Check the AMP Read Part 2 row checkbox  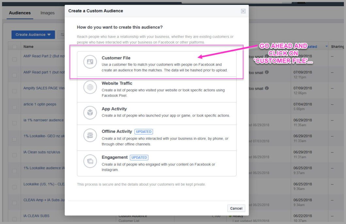[x=15, y=59]
